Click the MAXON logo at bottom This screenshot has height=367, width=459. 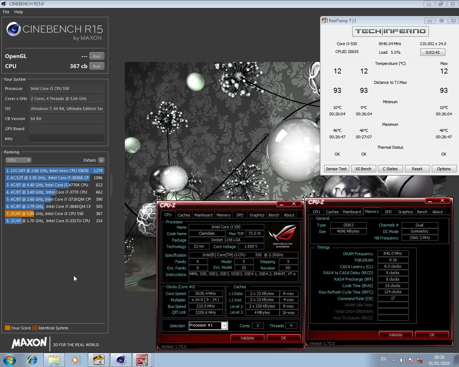click(29, 343)
